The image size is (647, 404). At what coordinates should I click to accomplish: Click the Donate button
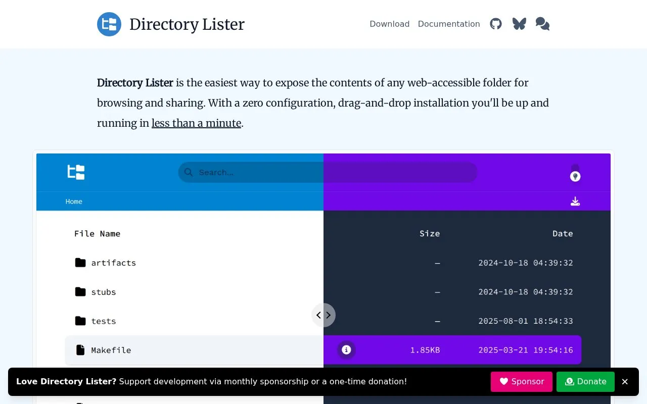click(x=585, y=382)
